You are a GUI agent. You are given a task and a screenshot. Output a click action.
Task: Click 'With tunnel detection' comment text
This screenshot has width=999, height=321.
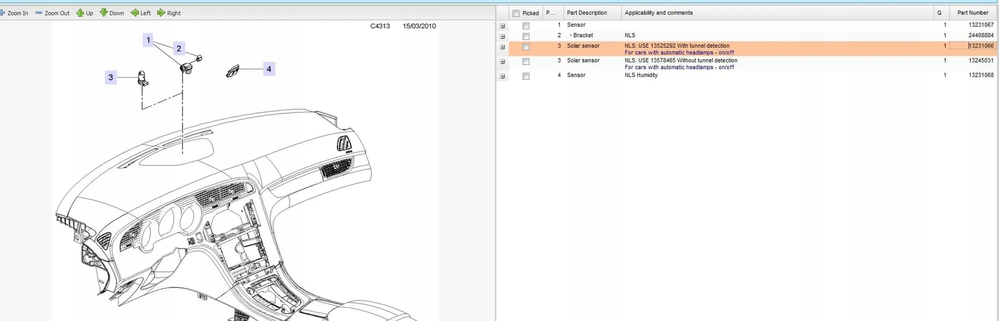(703, 46)
